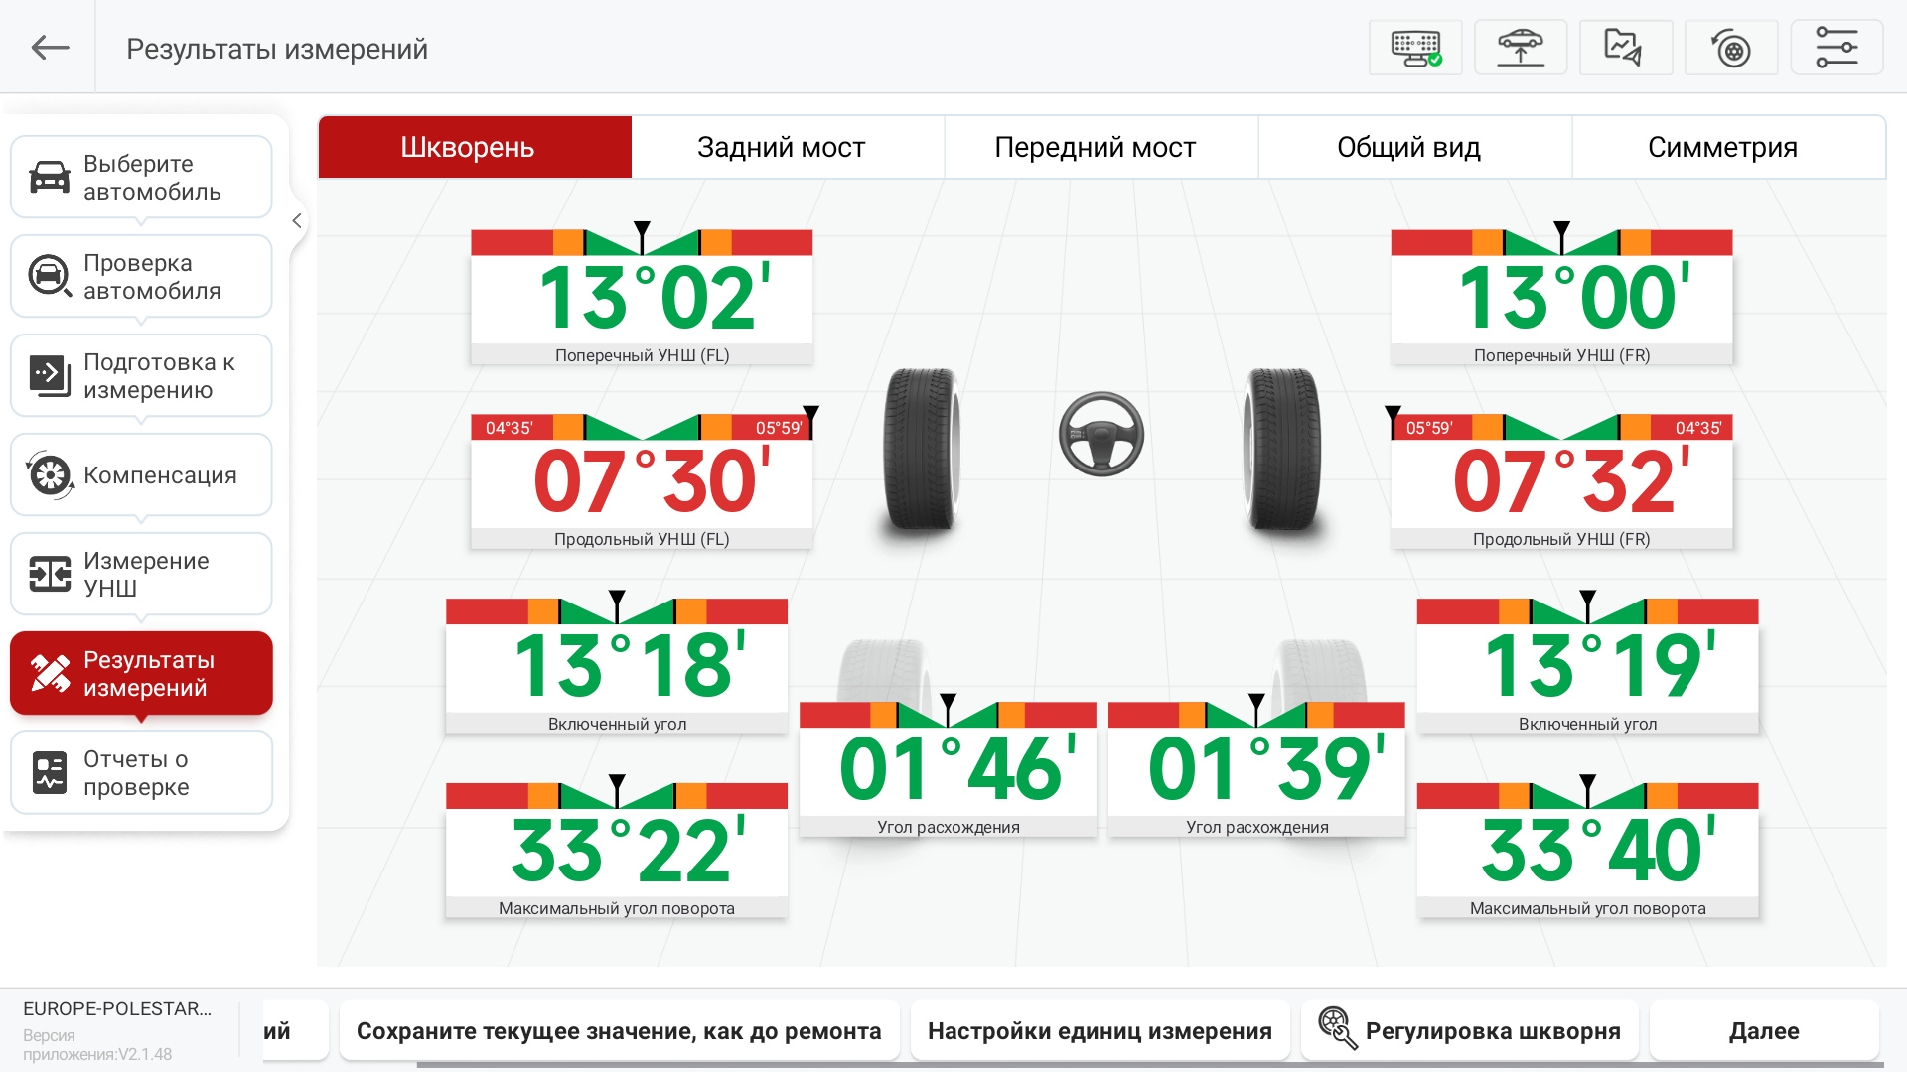Screen dimensions: 1907x1072
Task: Switch to Симметрия tab
Action: [1722, 148]
